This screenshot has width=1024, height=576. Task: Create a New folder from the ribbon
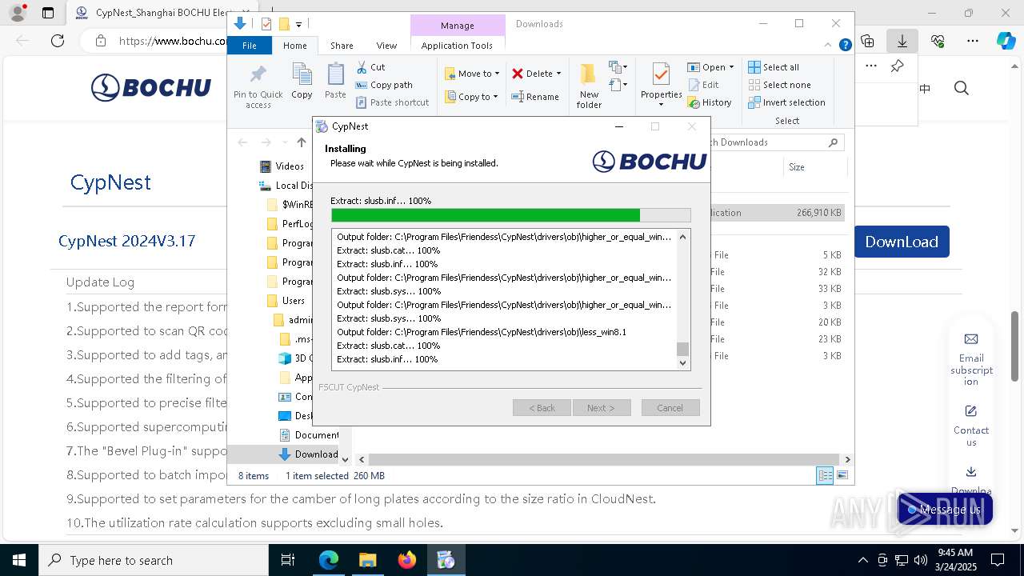pyautogui.click(x=589, y=86)
